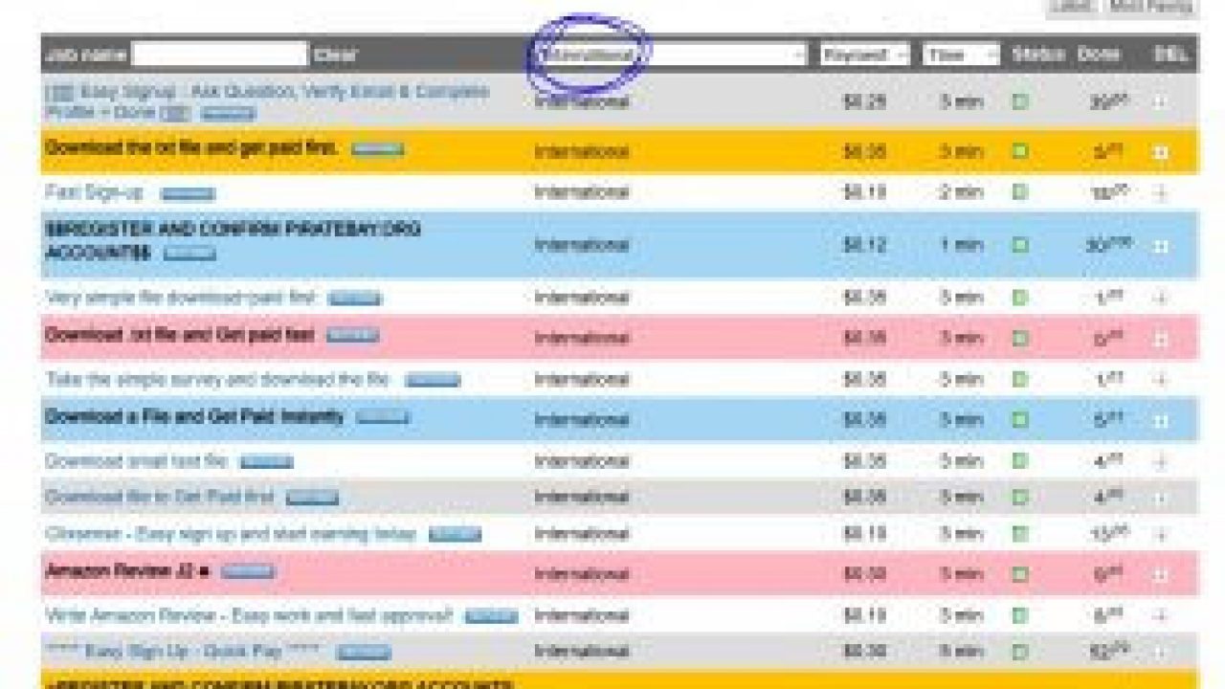Click the Job name search field
Screen dimensions: 1225x689
[219, 55]
